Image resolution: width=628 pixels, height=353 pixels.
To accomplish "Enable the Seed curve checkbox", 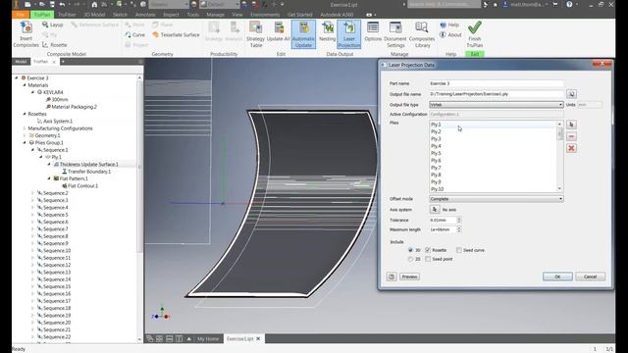I will [x=459, y=250].
